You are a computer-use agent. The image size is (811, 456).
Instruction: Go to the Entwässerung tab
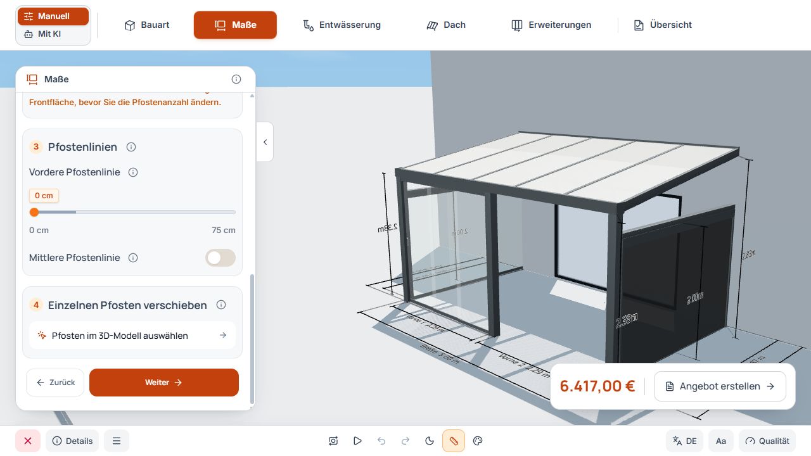tap(342, 25)
